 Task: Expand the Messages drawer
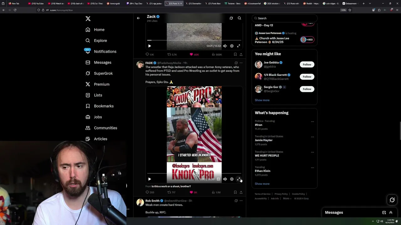click(391, 212)
